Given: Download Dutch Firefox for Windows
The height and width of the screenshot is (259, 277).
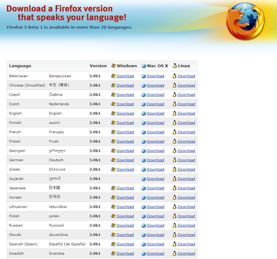Looking at the screenshot, I should (x=125, y=104).
